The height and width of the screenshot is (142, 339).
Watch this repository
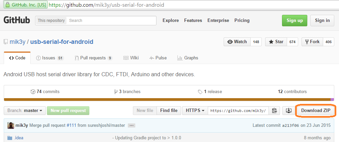(x=237, y=42)
